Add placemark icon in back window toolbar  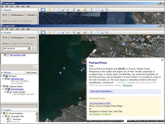[x=49, y=10]
